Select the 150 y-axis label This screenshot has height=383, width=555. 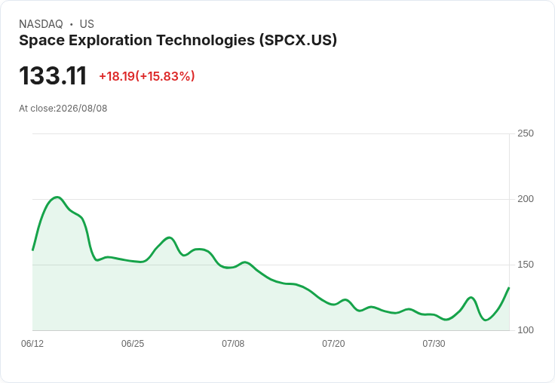pyautogui.click(x=526, y=265)
